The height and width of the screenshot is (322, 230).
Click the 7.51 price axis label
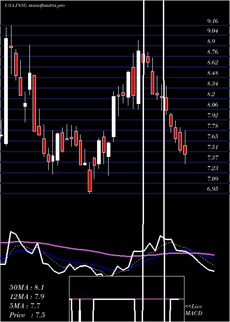(213, 147)
